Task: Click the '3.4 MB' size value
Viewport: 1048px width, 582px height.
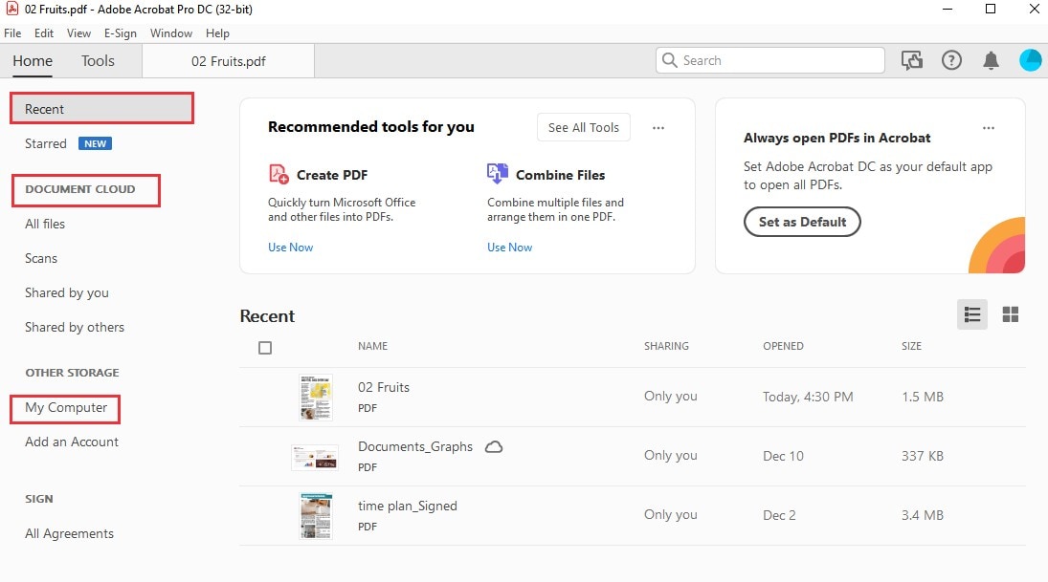Action: 923,515
